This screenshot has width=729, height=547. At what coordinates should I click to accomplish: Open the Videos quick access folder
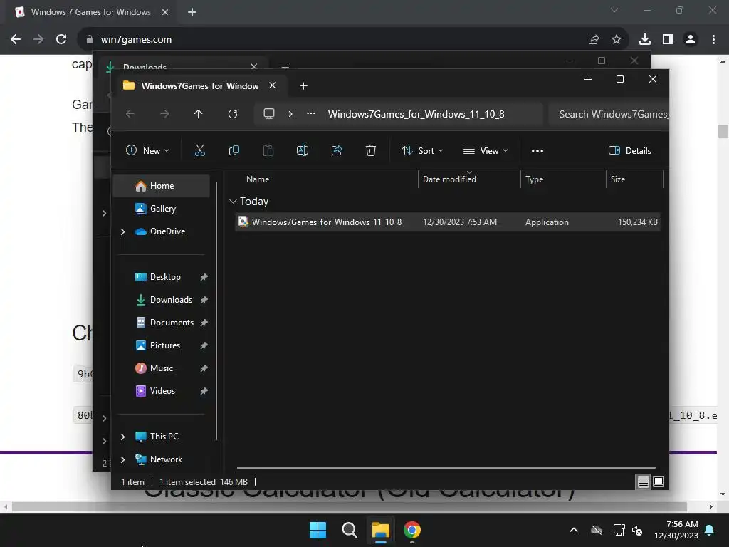click(162, 391)
